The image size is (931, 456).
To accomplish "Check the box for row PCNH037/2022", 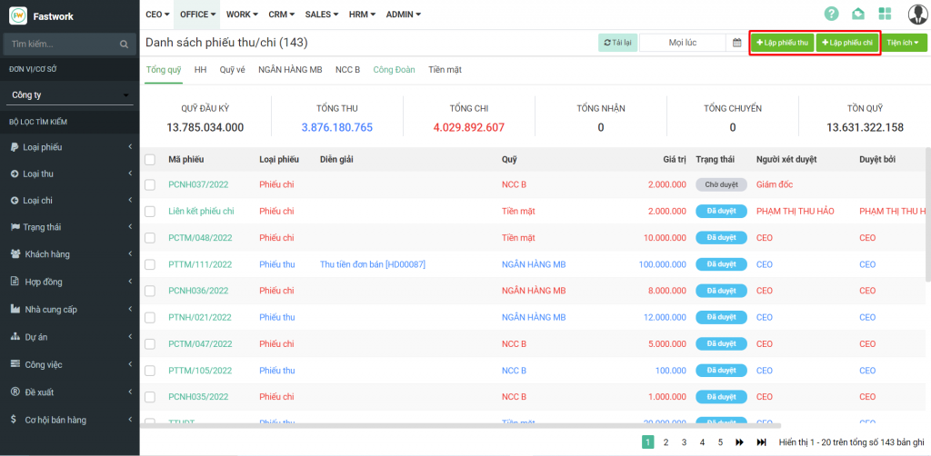I will click(x=150, y=184).
